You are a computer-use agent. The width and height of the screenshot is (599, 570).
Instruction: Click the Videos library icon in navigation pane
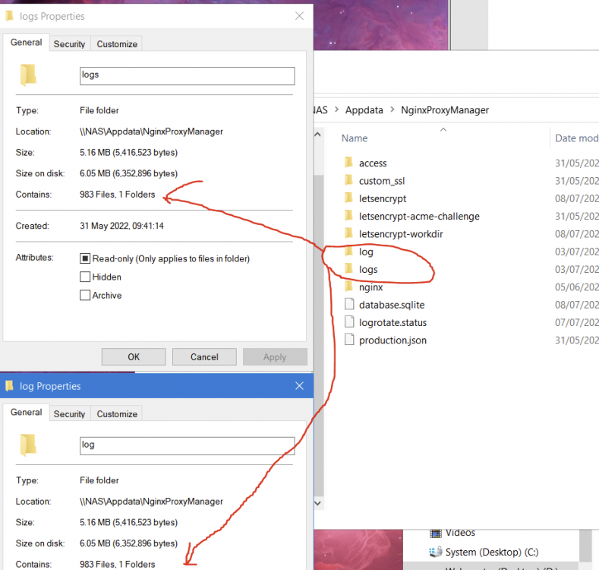click(436, 533)
